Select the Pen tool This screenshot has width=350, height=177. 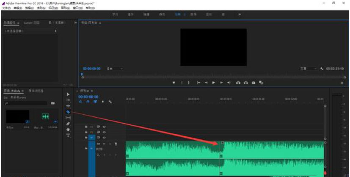(68, 124)
